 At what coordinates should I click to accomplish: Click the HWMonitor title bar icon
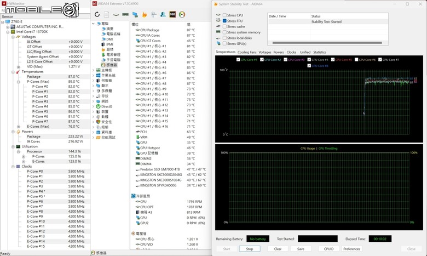pos(4,3)
